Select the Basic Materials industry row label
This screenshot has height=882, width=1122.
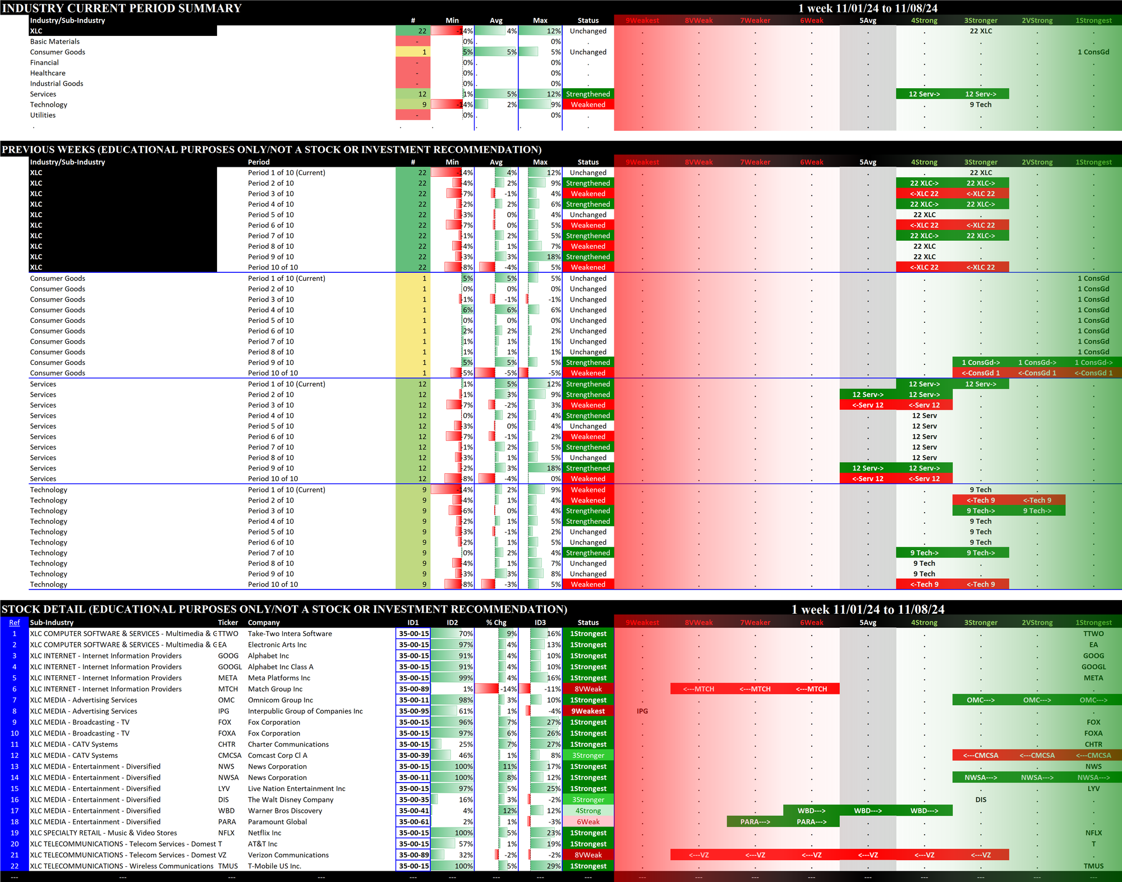[55, 42]
